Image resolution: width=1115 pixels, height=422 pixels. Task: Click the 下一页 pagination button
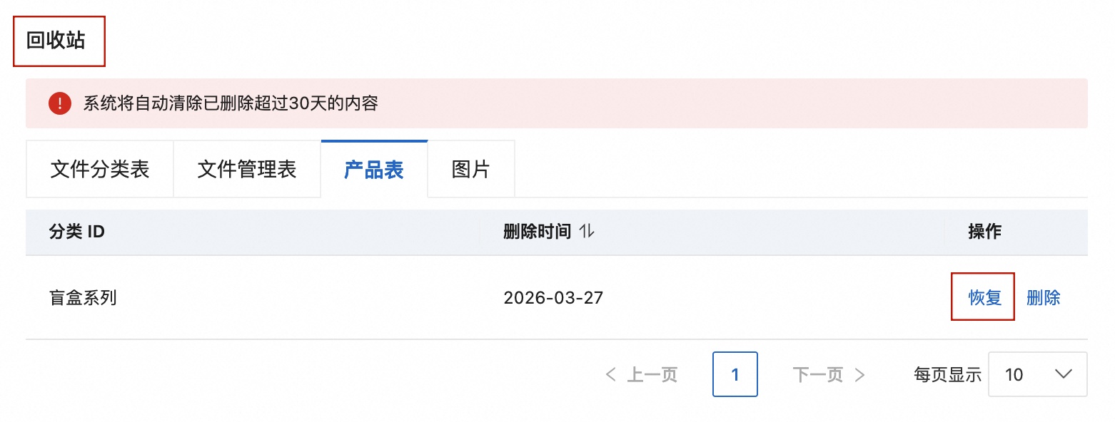click(x=818, y=374)
